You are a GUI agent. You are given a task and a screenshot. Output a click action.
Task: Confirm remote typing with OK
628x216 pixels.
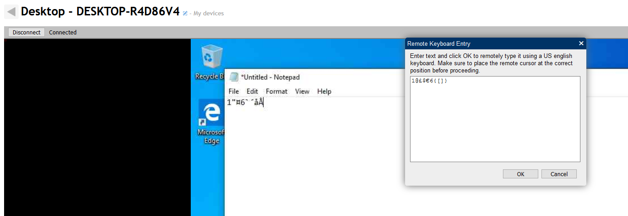click(521, 174)
